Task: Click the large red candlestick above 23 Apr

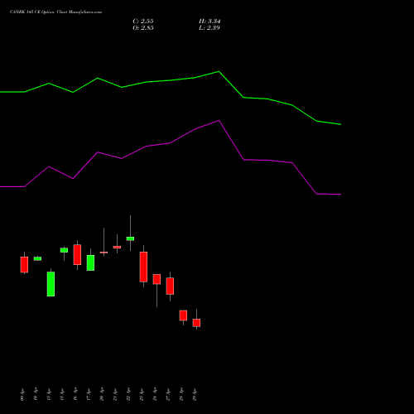Action: [x=143, y=267]
